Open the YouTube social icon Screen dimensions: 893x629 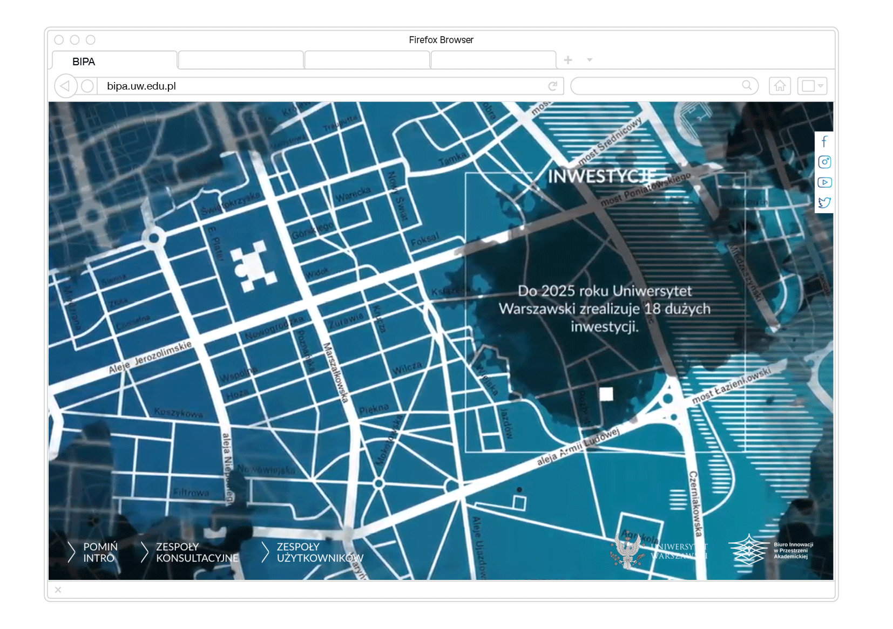pos(824,182)
